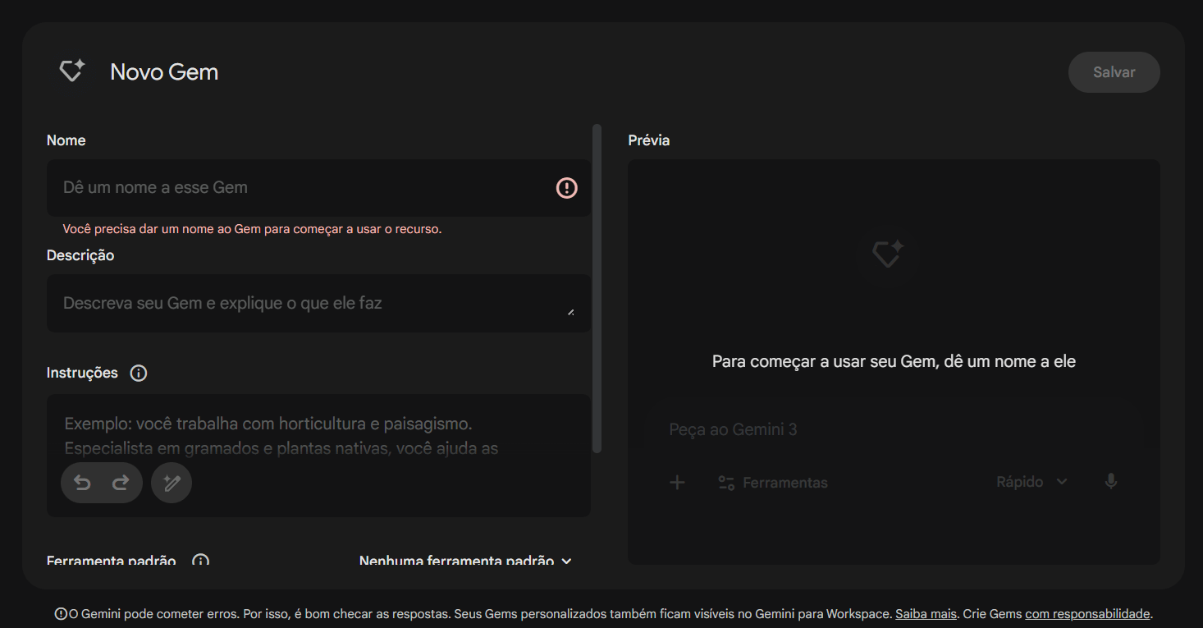Click the magic pen rewrite instructions icon
1203x628 pixels.
click(x=172, y=483)
